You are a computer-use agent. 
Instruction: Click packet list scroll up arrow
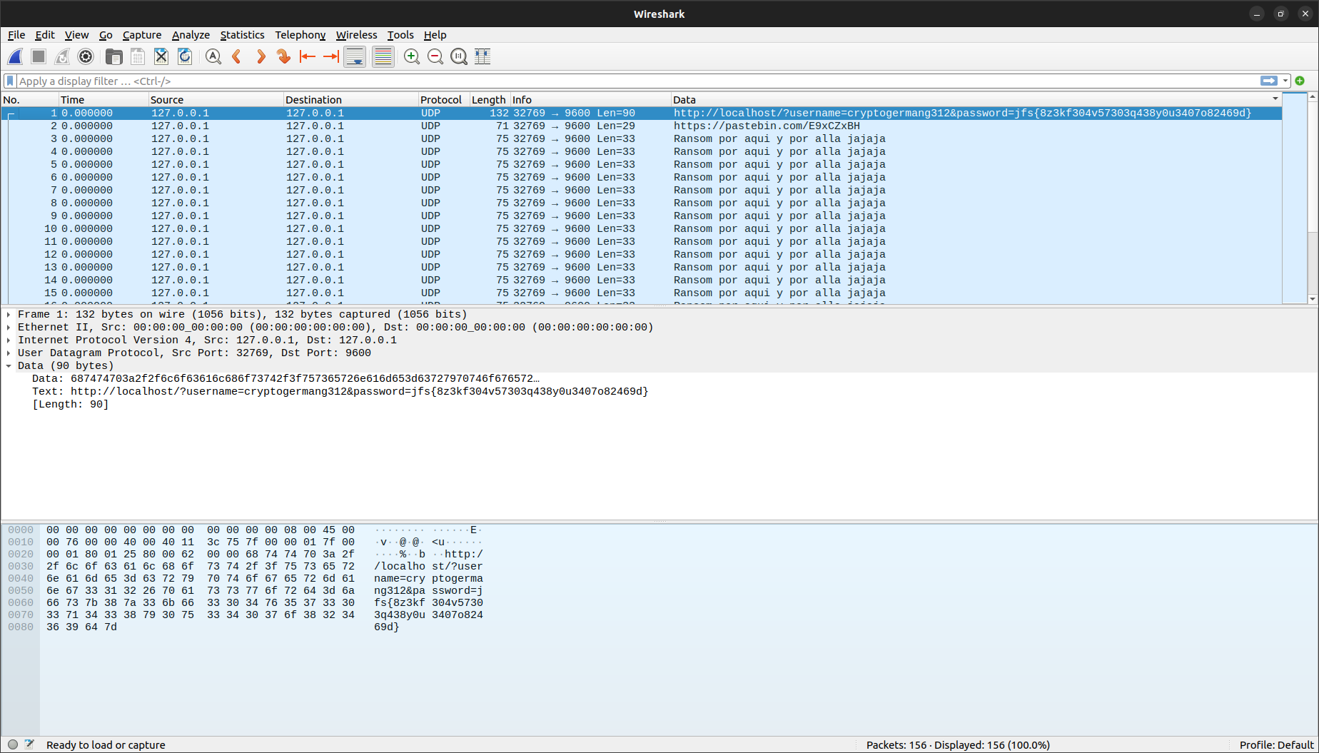(x=1313, y=97)
